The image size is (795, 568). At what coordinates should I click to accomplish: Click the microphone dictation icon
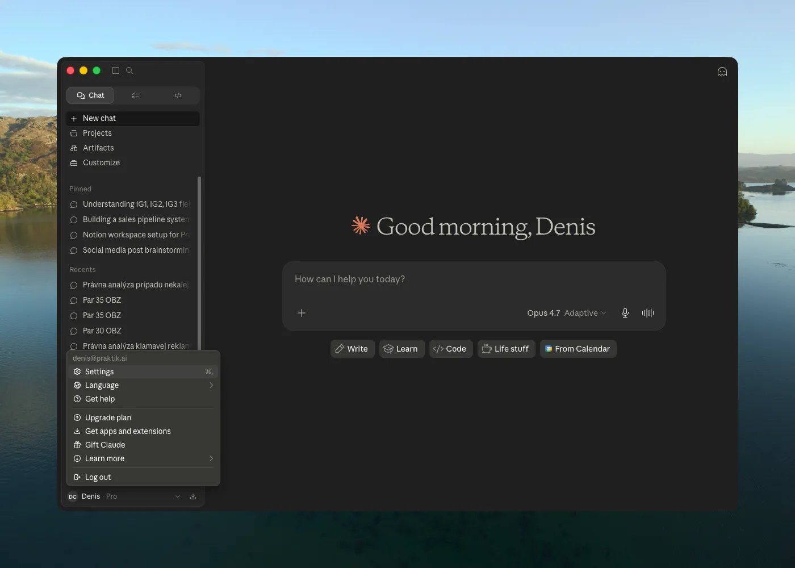(x=625, y=313)
